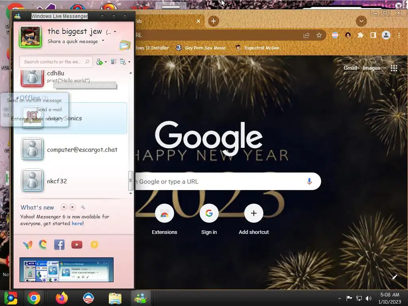Show next What's new item
This screenshot has height=306, width=408.
(73, 207)
